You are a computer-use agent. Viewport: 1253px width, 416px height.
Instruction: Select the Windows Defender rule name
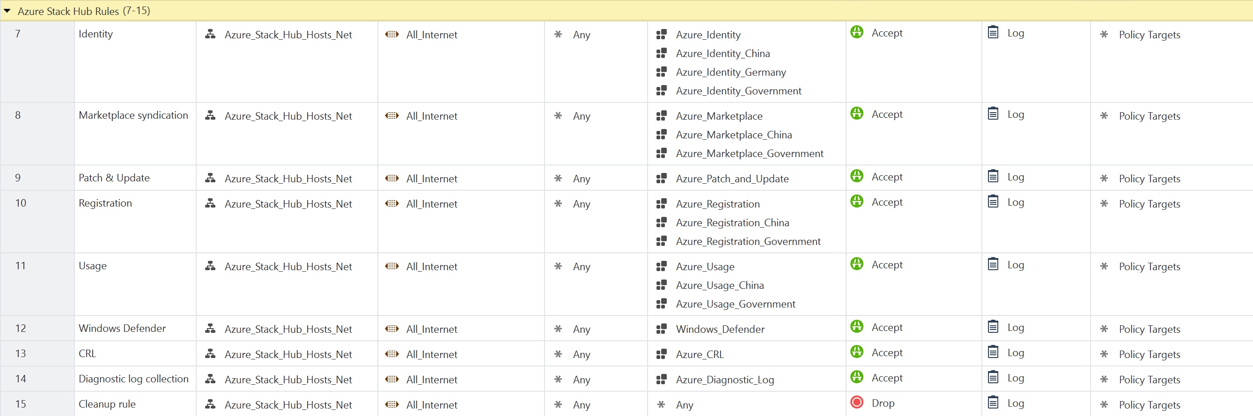pos(122,329)
